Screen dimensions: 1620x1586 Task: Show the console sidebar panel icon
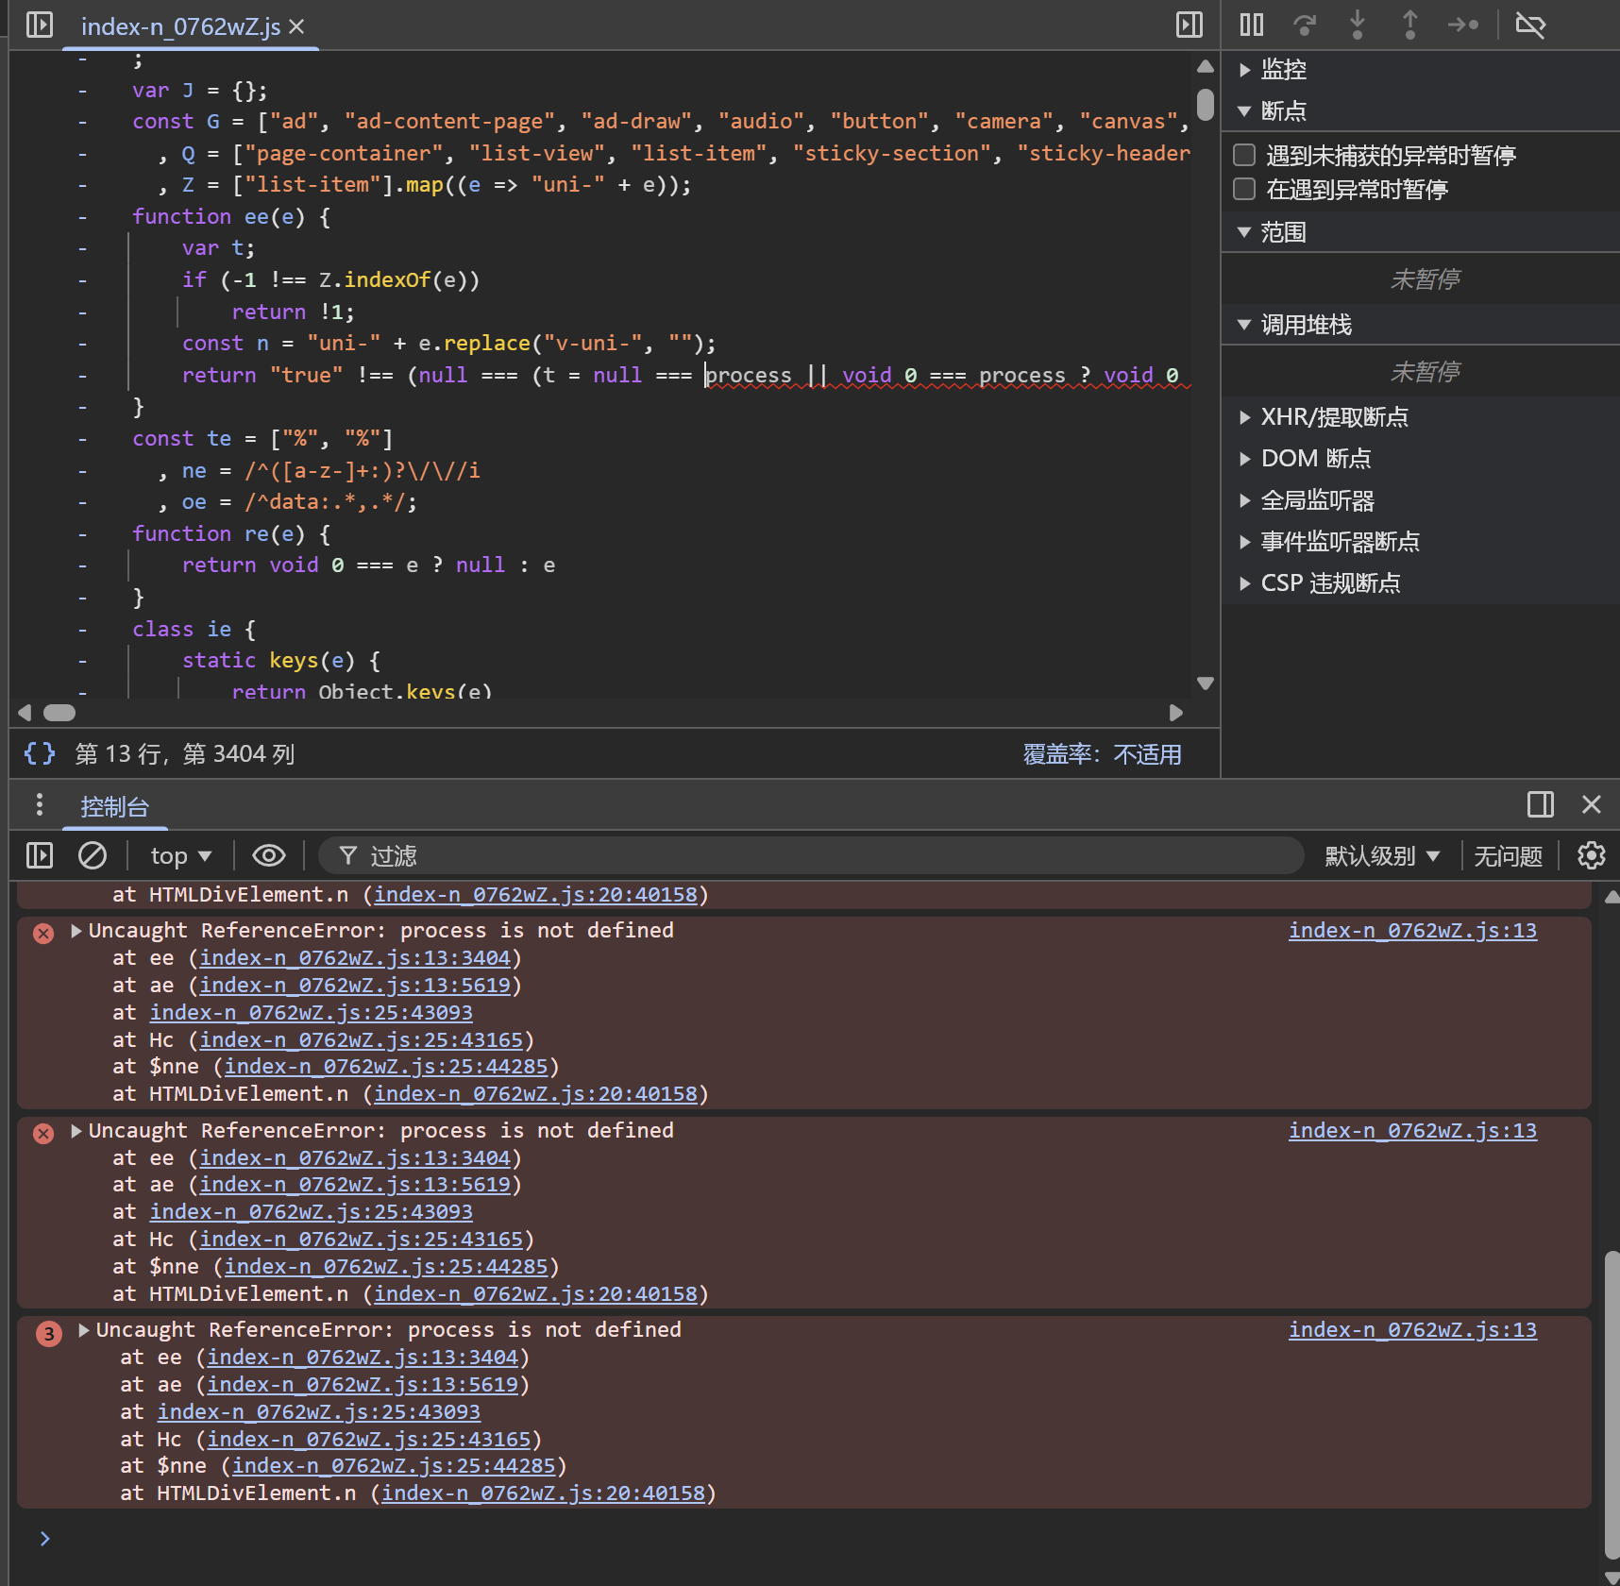[40, 855]
